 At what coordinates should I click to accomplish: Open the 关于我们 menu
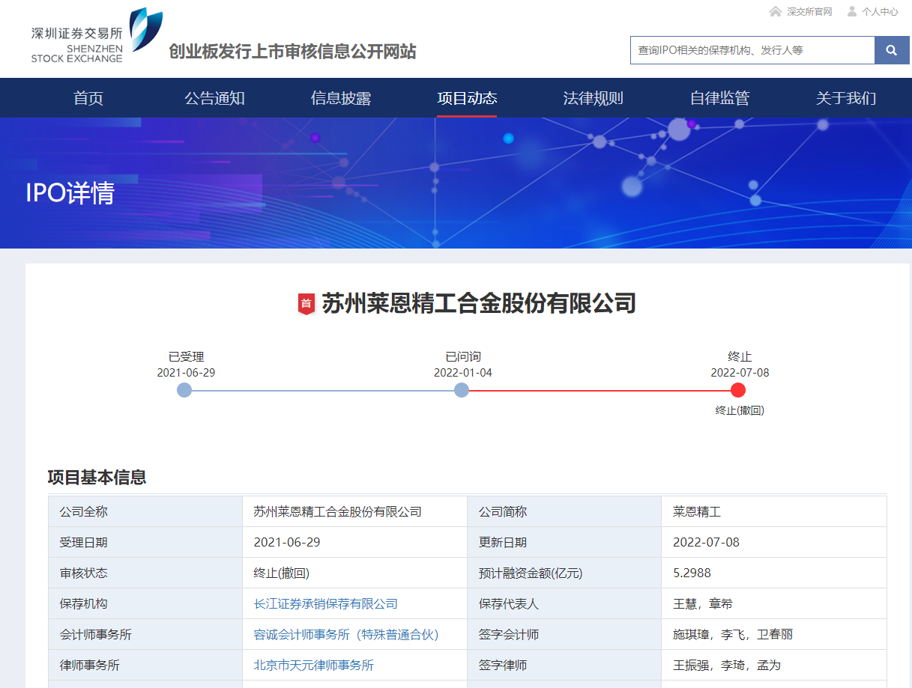tap(846, 98)
